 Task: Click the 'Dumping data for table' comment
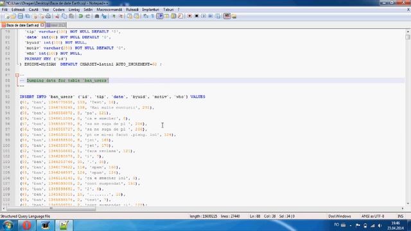tap(67, 80)
